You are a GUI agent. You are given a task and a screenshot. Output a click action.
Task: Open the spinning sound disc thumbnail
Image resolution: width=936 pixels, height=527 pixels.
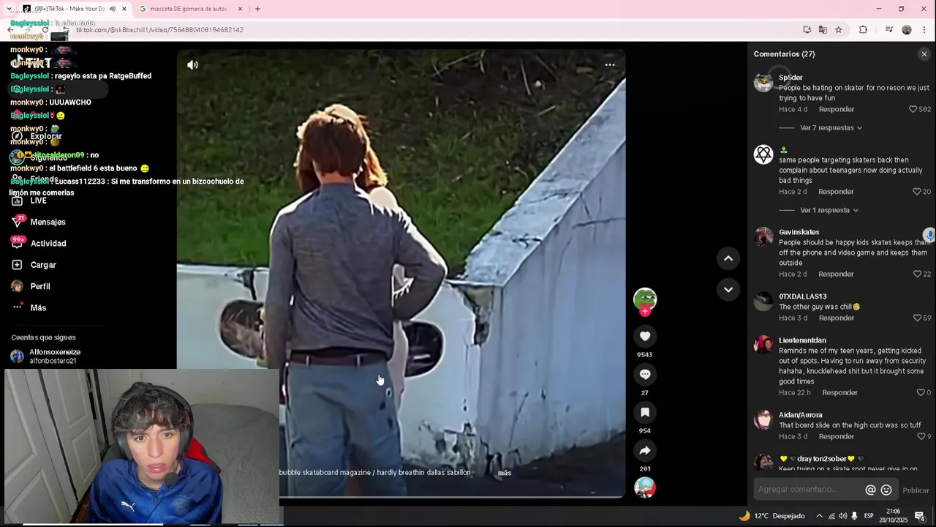645,487
